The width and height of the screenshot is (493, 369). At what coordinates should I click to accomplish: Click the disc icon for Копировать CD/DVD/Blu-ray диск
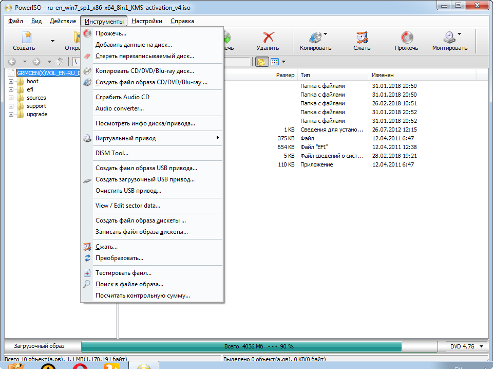(x=87, y=71)
